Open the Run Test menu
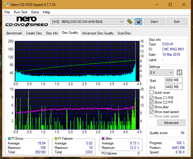193x159 pixels. [20, 12]
